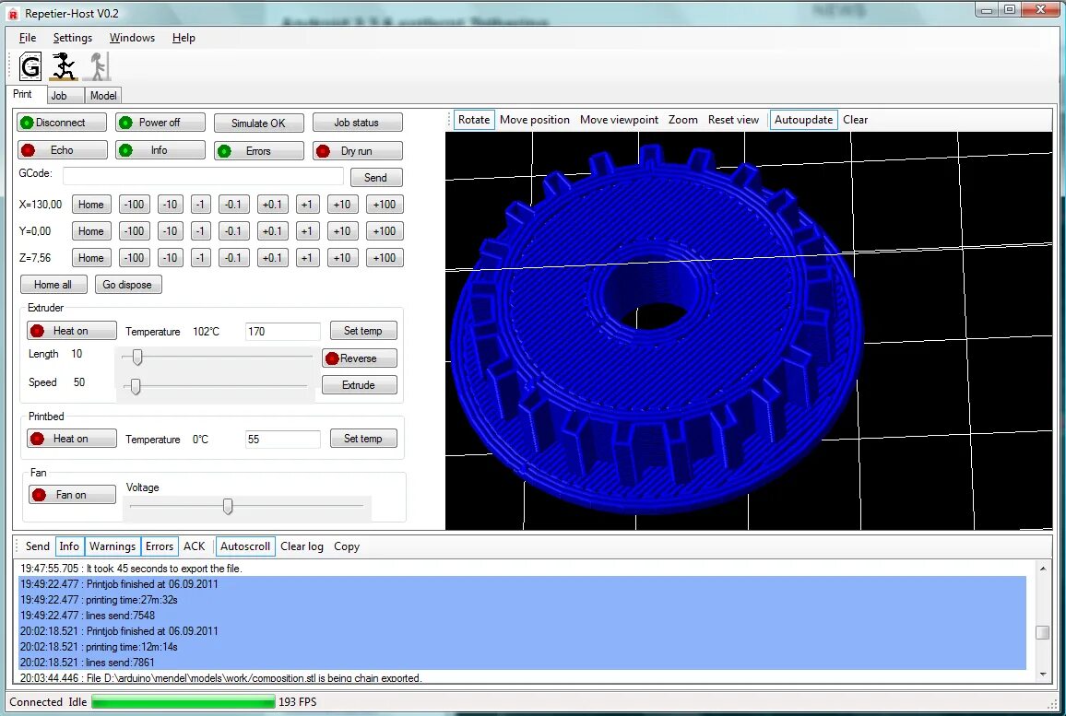Toggle the Send log filter

38,546
